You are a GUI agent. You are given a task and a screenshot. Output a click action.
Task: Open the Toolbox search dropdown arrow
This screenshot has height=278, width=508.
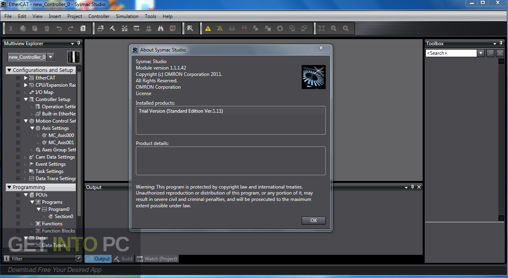[481, 53]
